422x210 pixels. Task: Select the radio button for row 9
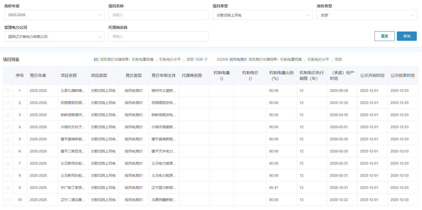click(x=8, y=188)
